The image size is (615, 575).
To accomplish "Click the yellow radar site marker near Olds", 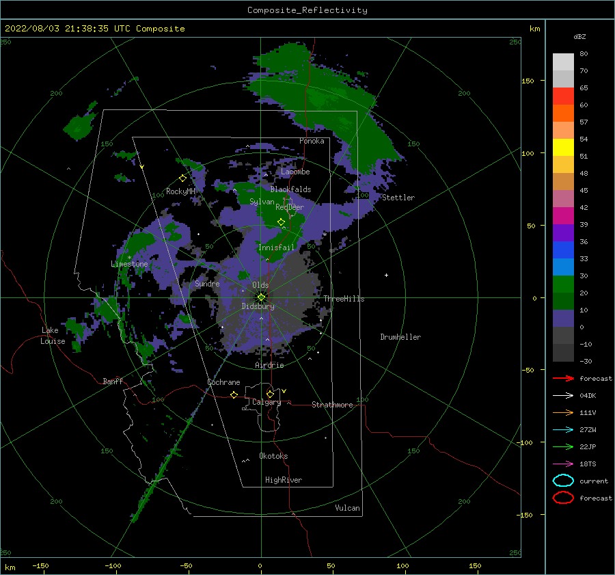I will (261, 297).
